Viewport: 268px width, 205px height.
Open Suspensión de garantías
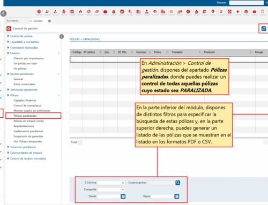pyautogui.click(x=28, y=136)
